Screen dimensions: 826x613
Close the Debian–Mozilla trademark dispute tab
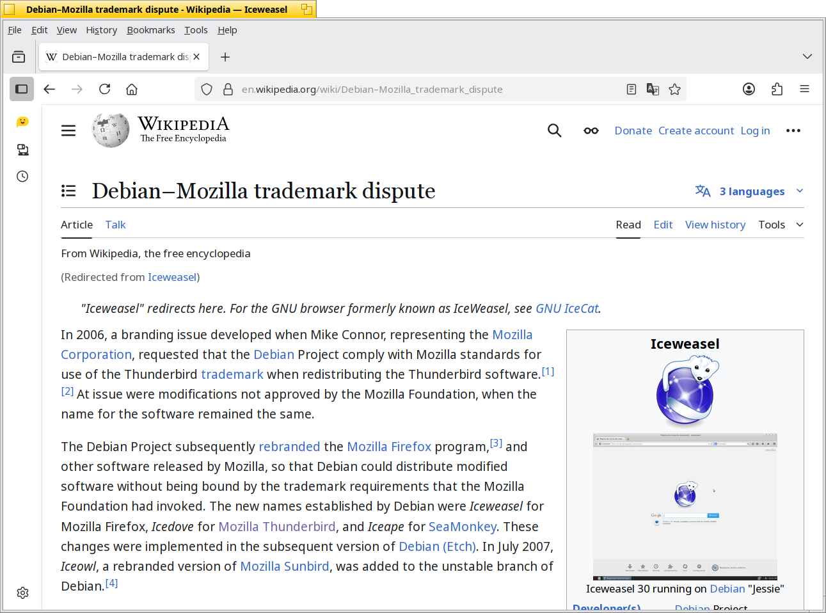(x=196, y=57)
